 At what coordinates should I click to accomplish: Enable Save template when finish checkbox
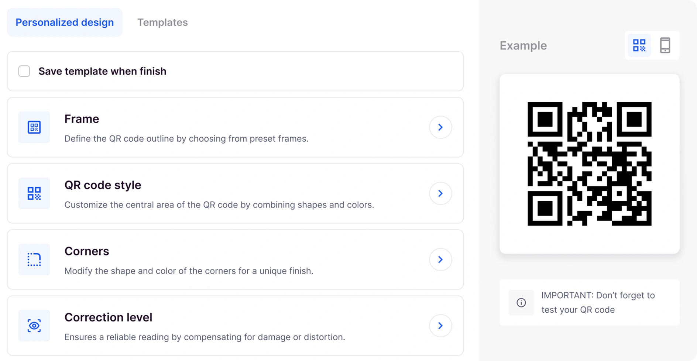[24, 71]
